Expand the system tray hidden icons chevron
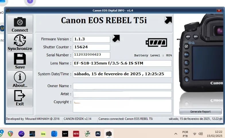This screenshot has height=138, width=225. click(x=176, y=134)
